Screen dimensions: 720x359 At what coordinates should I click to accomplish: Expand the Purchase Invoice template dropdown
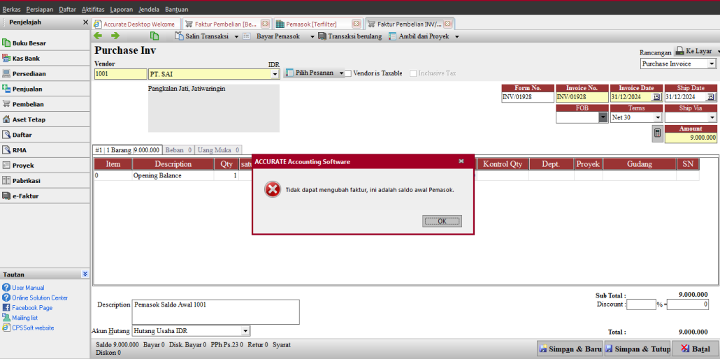(x=712, y=64)
